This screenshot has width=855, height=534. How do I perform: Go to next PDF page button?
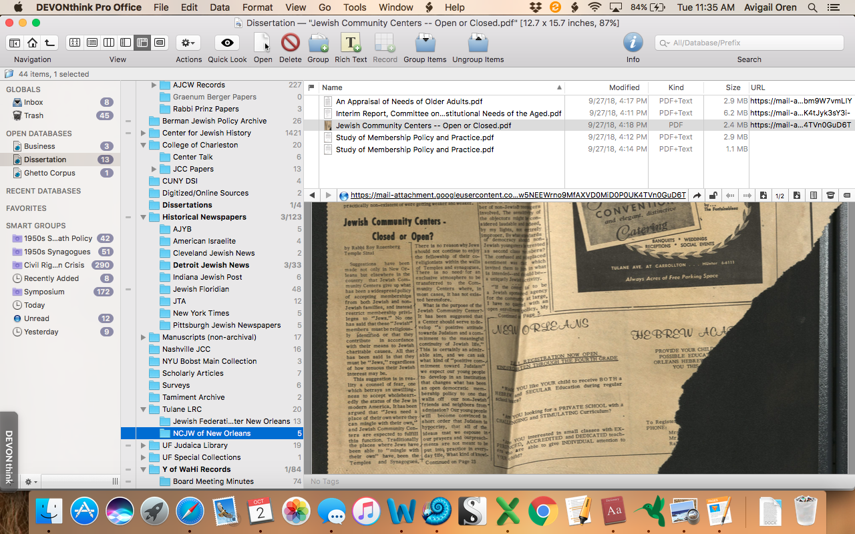[x=797, y=196]
